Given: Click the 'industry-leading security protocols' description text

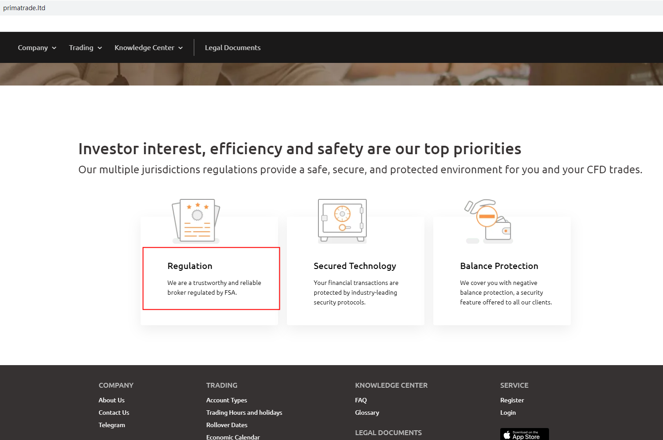Looking at the screenshot, I should tap(356, 292).
